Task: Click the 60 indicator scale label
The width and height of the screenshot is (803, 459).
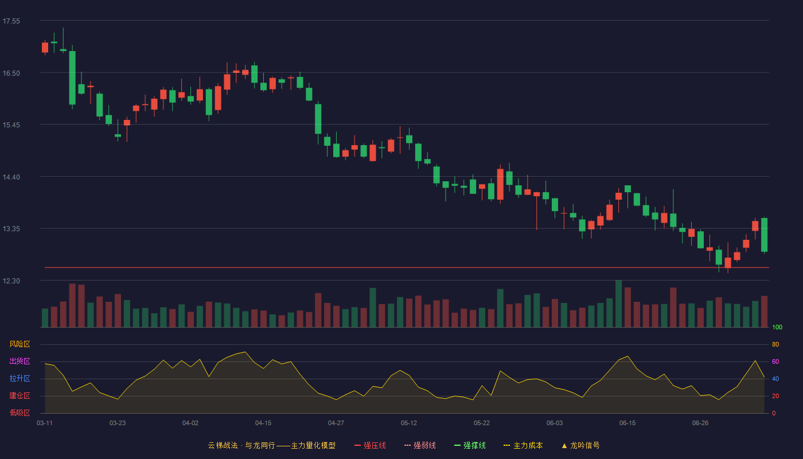Action: 775,362
